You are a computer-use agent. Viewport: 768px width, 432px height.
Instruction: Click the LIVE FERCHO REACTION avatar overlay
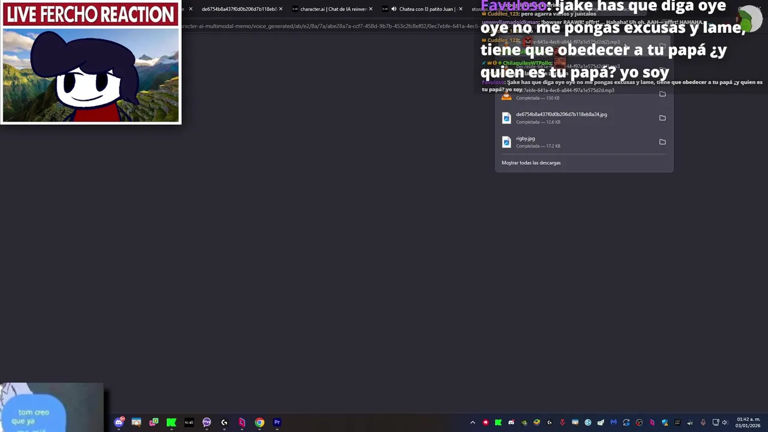pos(91,62)
